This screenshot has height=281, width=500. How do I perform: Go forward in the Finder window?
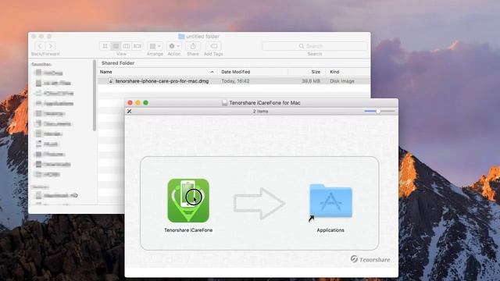[x=50, y=46]
